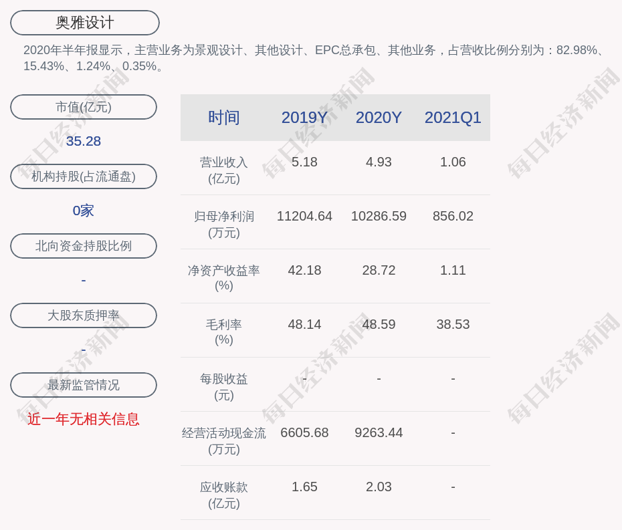Select the 归母净利润(万元) row label
The image size is (622, 530).
(x=224, y=225)
